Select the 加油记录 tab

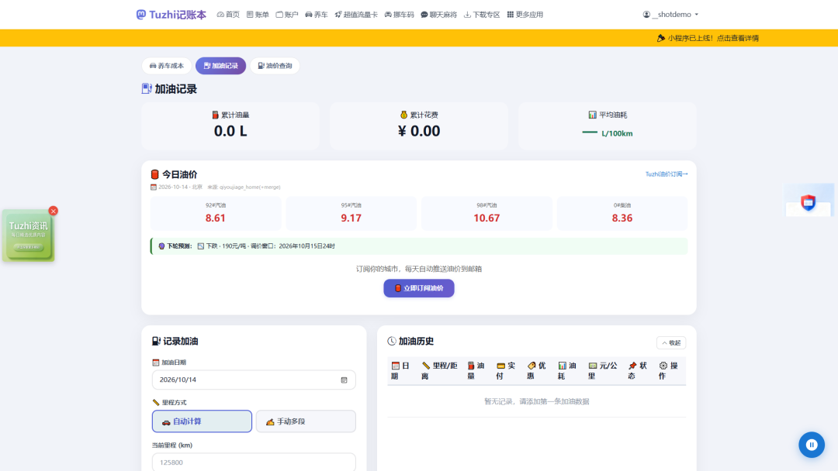click(220, 66)
